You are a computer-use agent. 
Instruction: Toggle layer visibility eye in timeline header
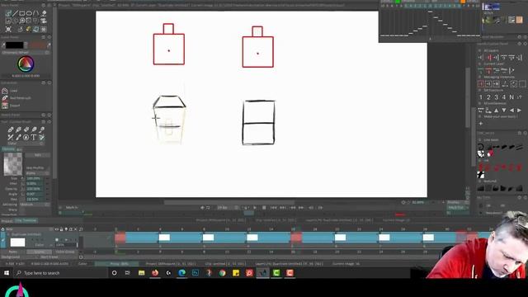57,229
